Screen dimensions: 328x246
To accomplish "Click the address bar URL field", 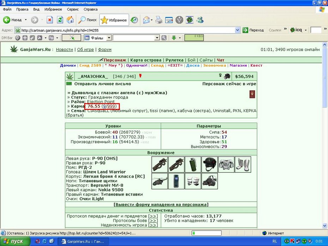I will [128, 30].
